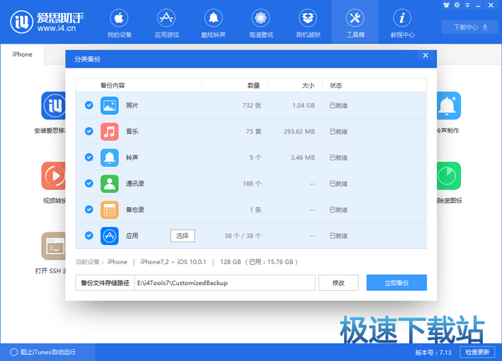Open 酷炫铃声 ringtones section
Screen dimensions: 502x361
[213, 23]
